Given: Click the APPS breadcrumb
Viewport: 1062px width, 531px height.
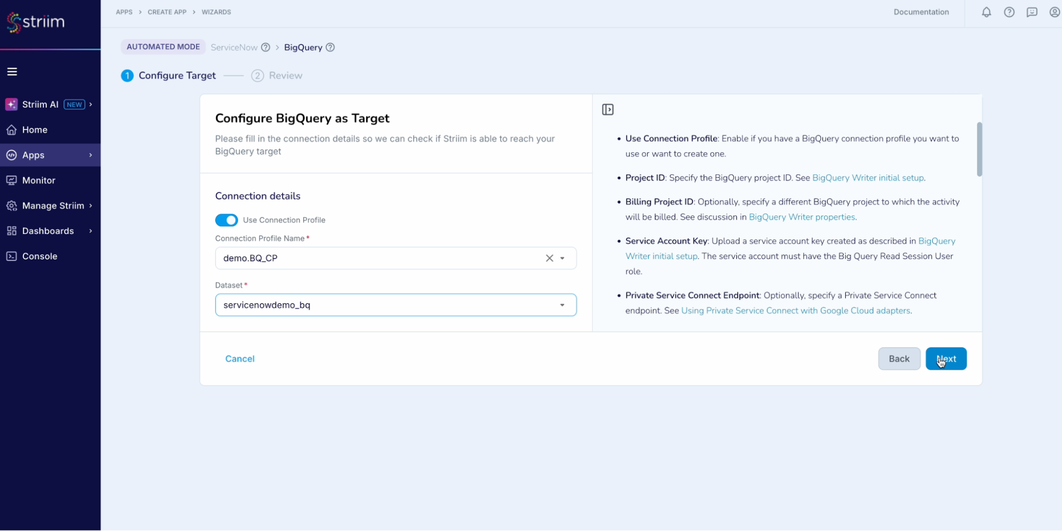Looking at the screenshot, I should pyautogui.click(x=124, y=12).
